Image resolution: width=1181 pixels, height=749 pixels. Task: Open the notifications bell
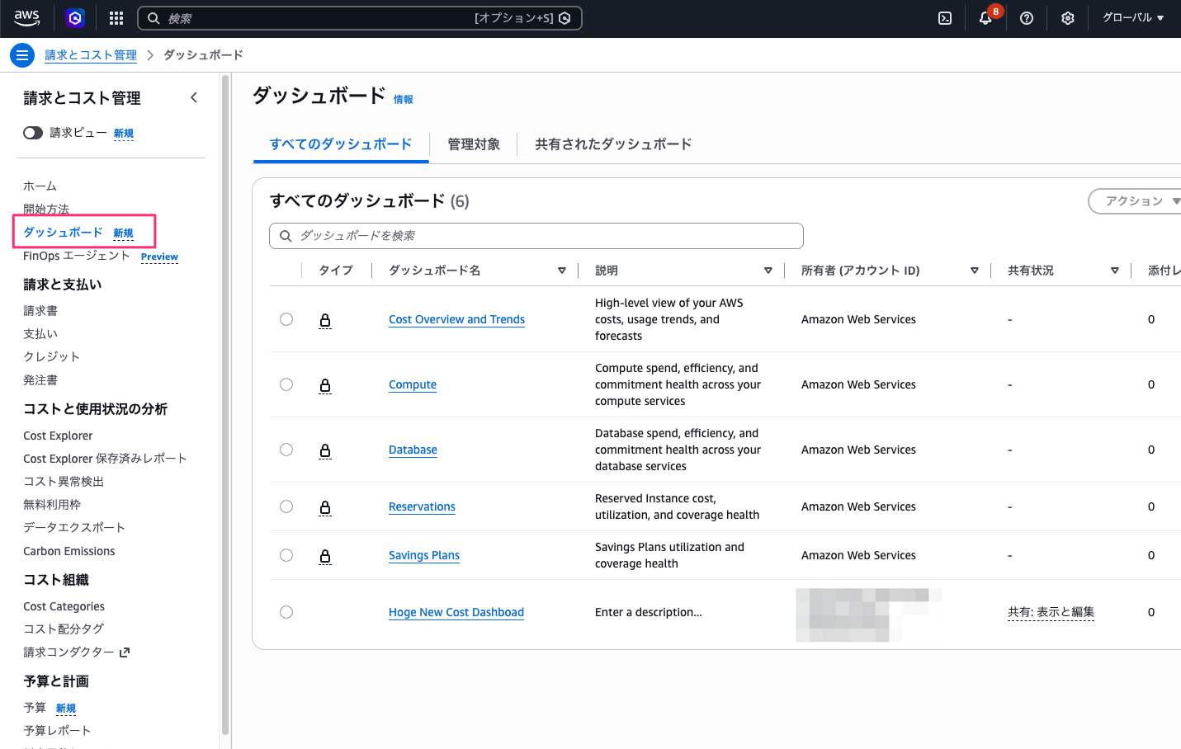coord(985,18)
